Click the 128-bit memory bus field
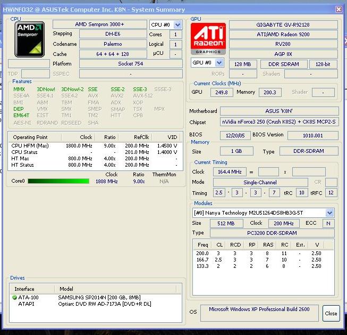 coord(323,64)
